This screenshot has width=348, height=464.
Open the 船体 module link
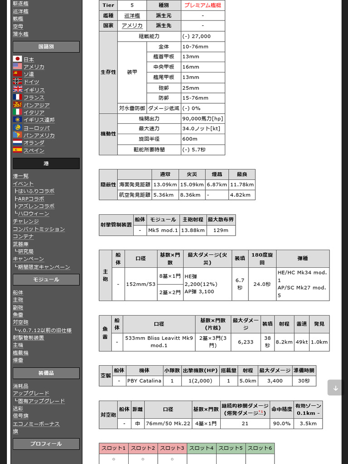(x=18, y=292)
